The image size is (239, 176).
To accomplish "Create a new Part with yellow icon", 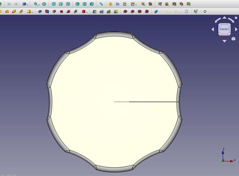I will pyautogui.click(x=111, y=4).
